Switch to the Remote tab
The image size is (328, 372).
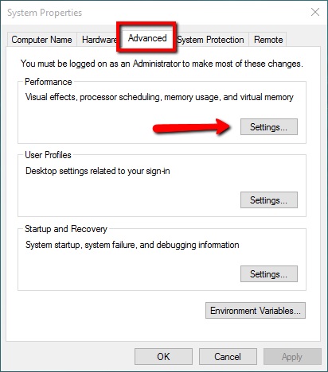tap(268, 40)
